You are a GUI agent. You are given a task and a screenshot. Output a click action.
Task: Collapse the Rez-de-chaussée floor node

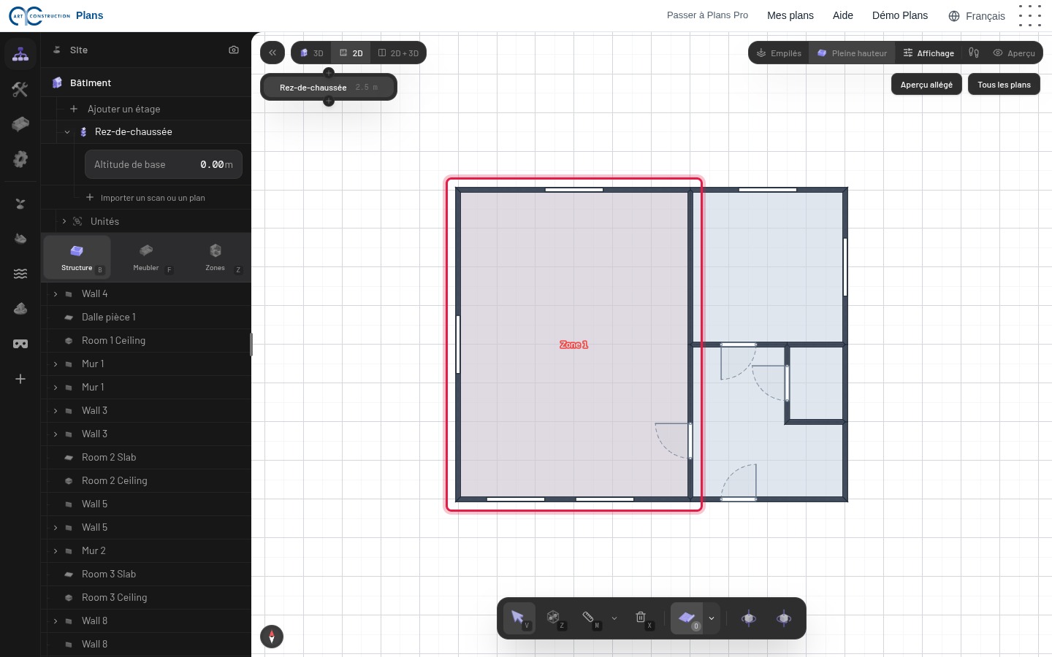(67, 132)
